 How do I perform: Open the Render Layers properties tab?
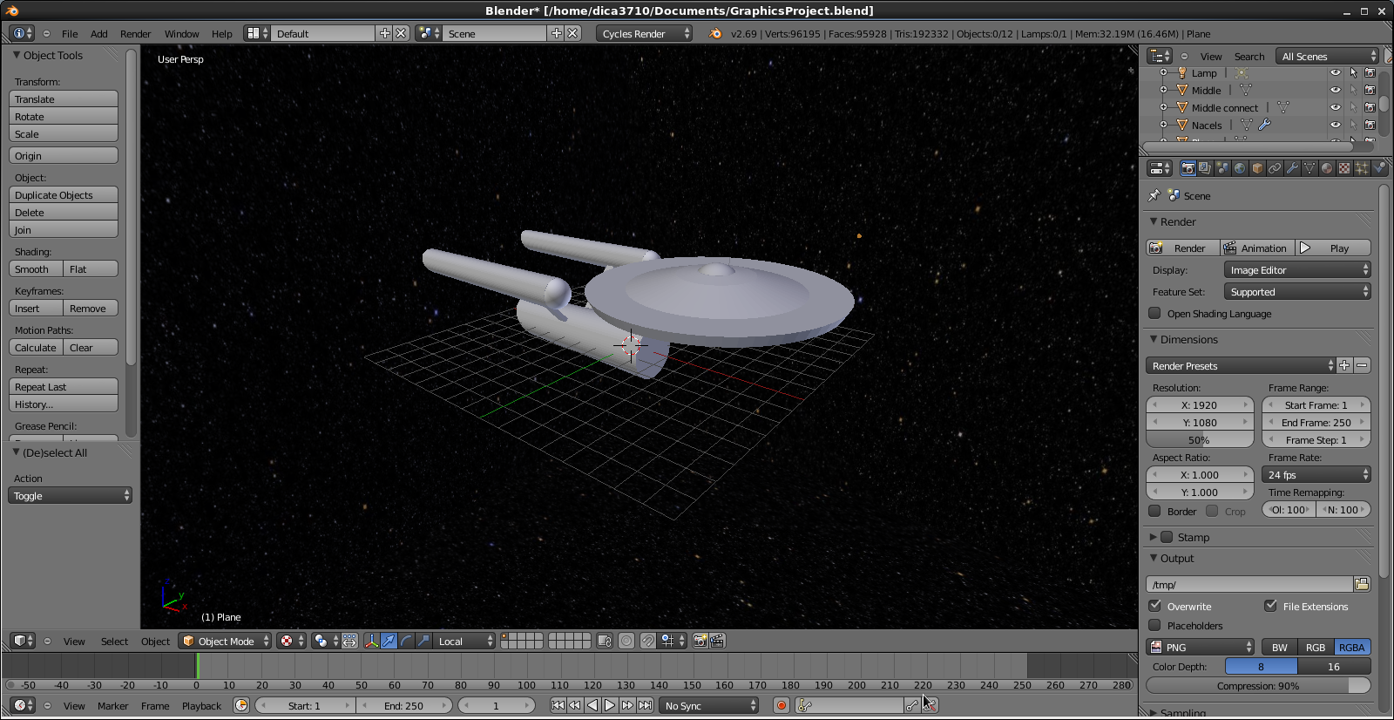[x=1205, y=168]
